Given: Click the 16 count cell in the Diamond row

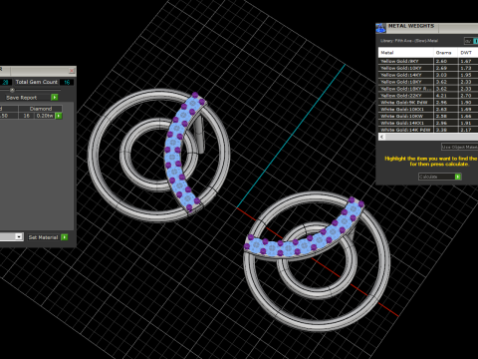Looking at the screenshot, I should [27, 116].
